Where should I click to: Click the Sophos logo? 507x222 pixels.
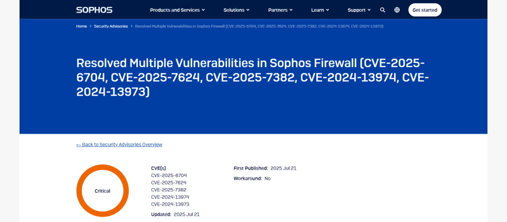[x=95, y=10]
